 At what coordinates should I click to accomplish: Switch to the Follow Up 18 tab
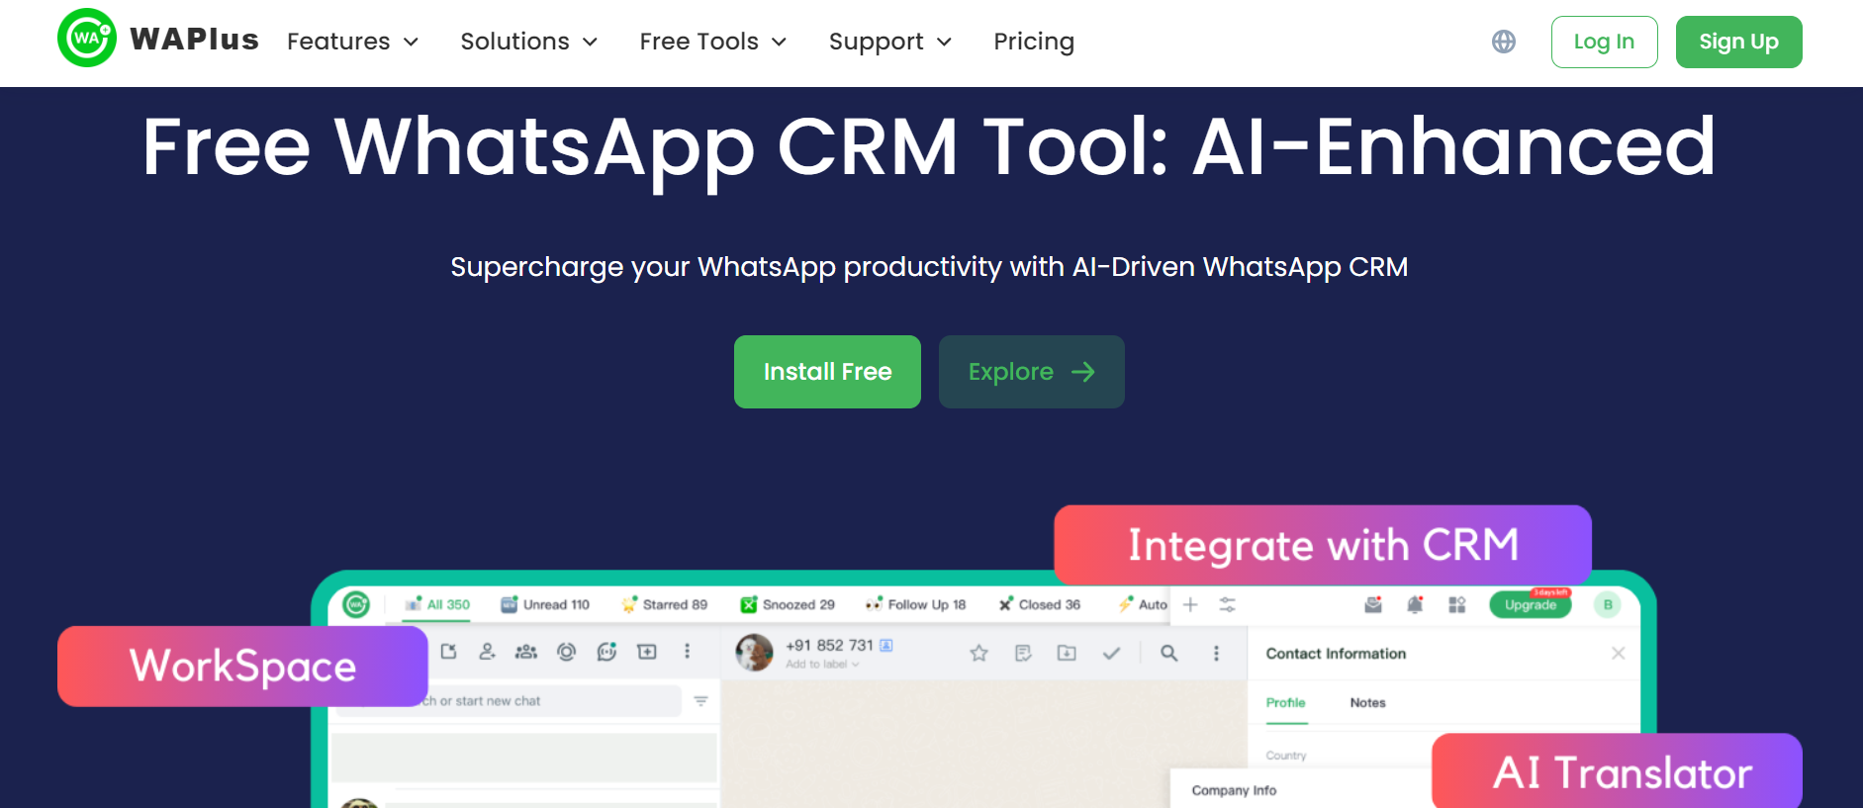[x=915, y=604]
